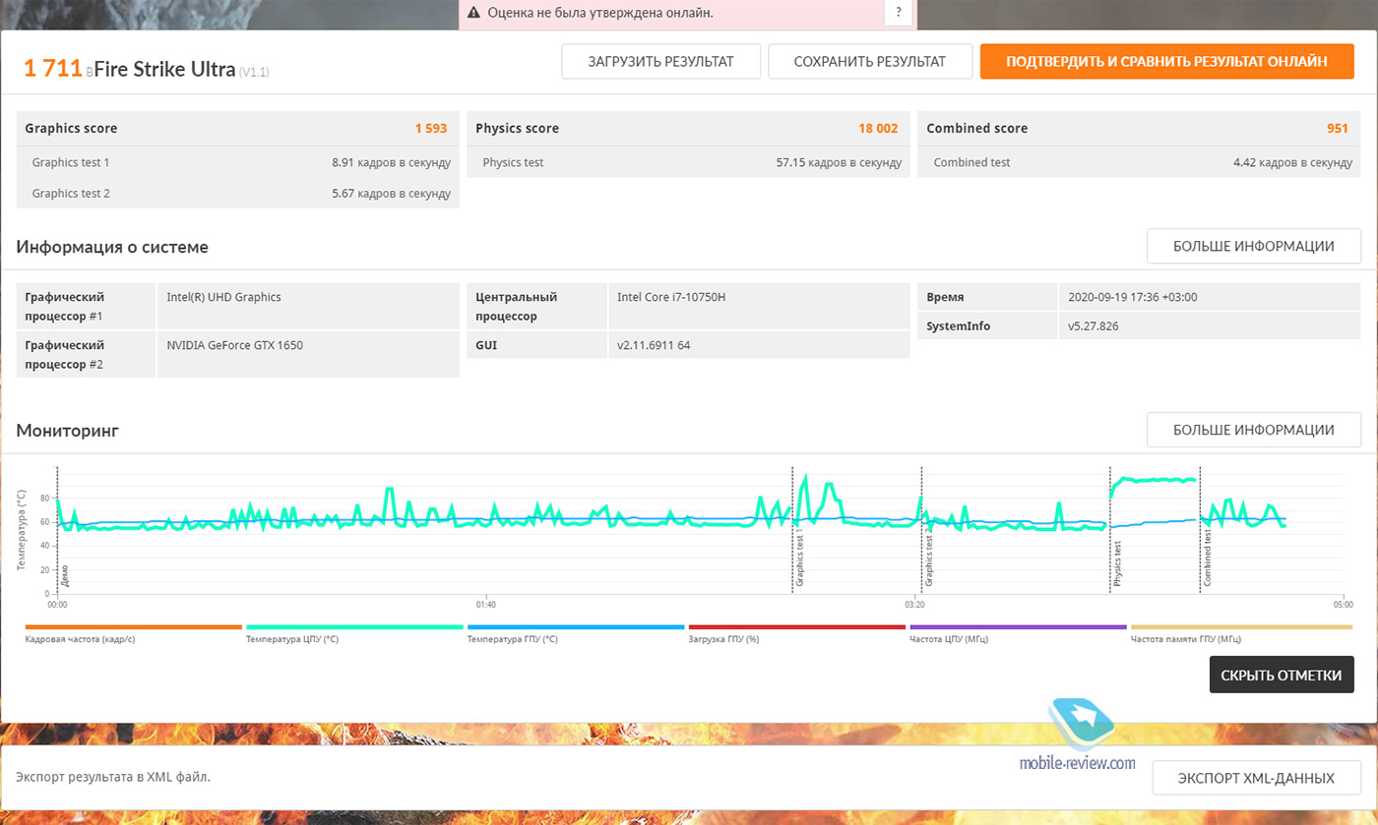1378x825 pixels.
Task: Select the Combined test marker on the chart
Action: coord(1207,558)
